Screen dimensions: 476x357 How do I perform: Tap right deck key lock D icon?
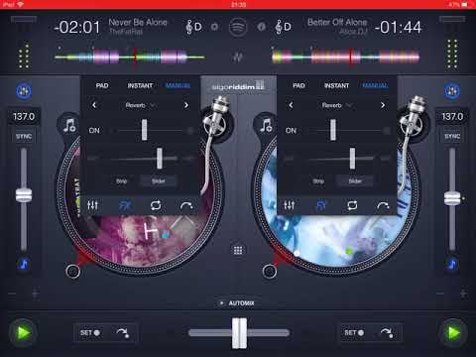(284, 27)
